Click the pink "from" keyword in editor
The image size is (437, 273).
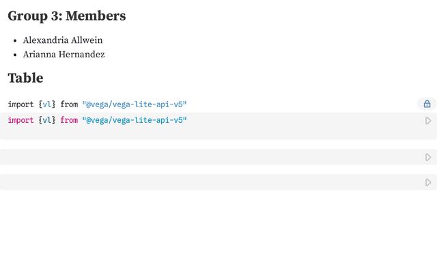click(69, 120)
